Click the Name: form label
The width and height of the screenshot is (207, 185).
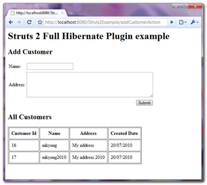15,66
